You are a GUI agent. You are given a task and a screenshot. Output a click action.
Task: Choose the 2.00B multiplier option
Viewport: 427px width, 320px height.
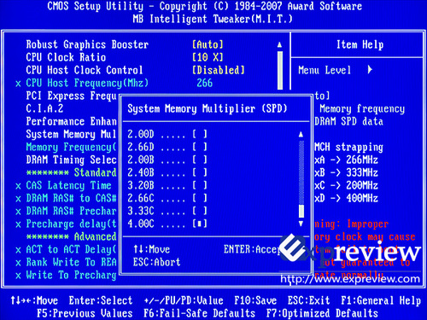coord(167,160)
